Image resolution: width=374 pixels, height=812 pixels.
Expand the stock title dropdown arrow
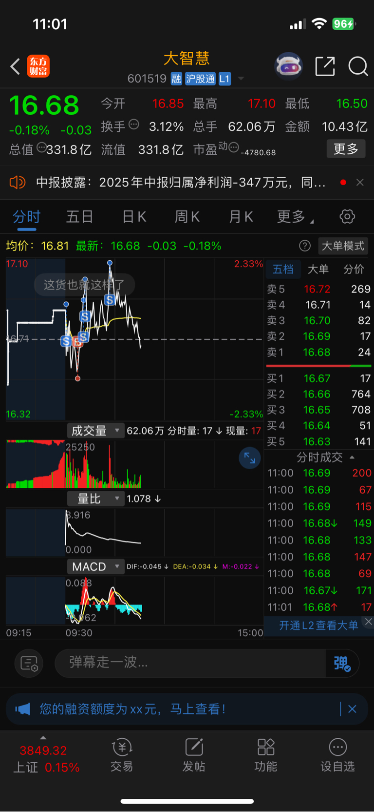pyautogui.click(x=241, y=79)
